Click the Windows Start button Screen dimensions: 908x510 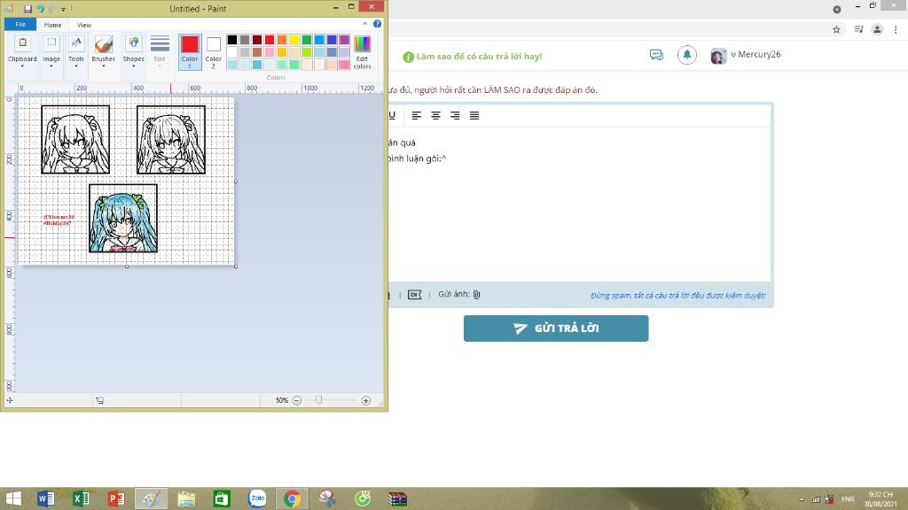coord(13,498)
